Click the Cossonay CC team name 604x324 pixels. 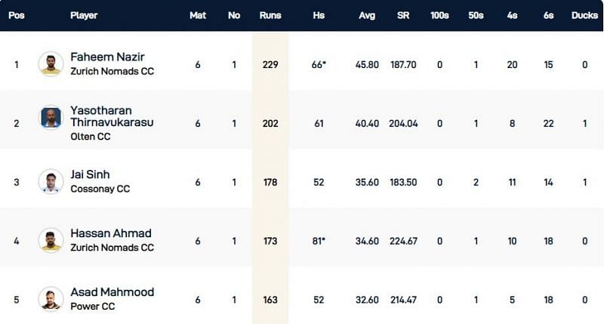pyautogui.click(x=100, y=189)
